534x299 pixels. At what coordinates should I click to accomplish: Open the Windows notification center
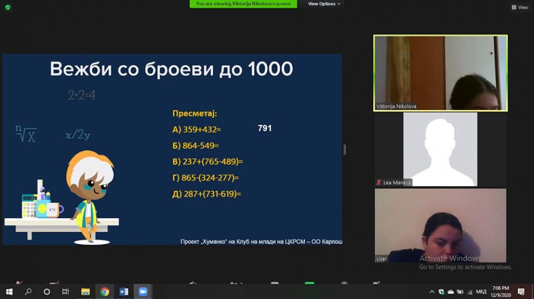522,292
